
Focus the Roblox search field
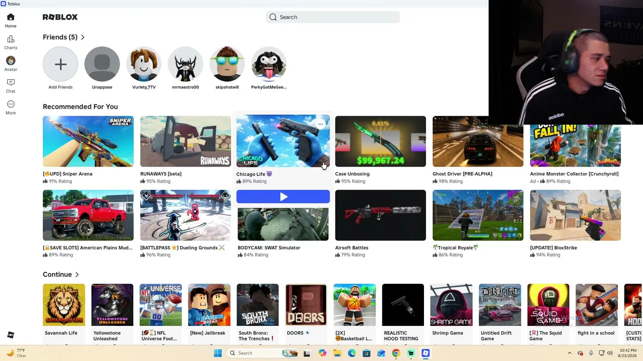point(333,17)
